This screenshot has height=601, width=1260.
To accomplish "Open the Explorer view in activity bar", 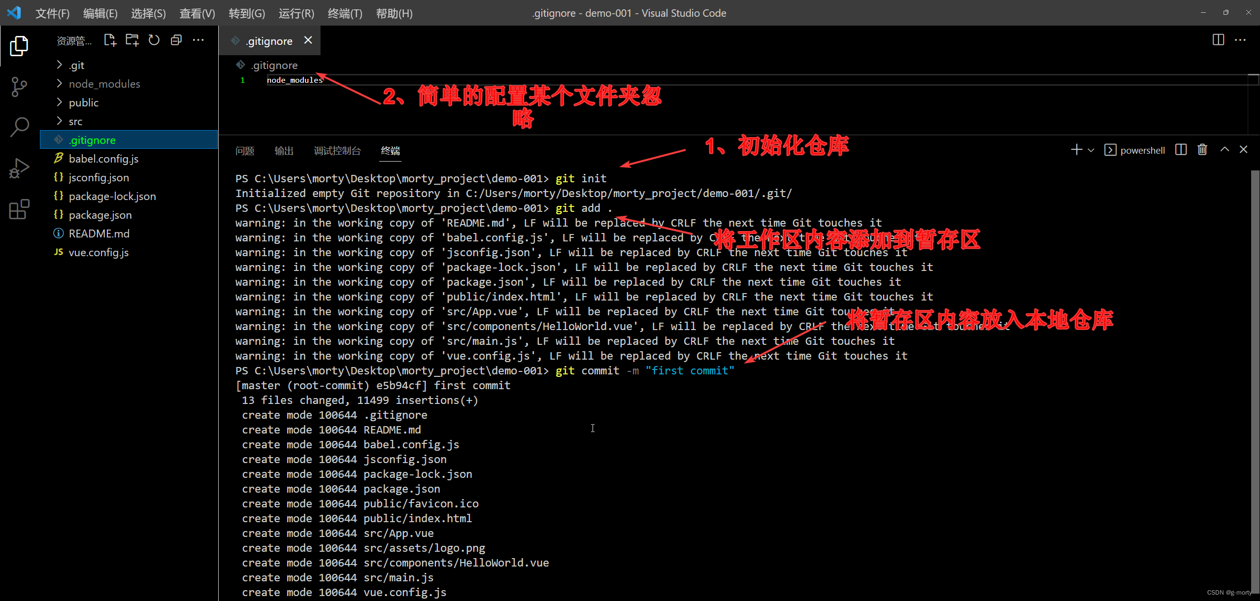I will tap(19, 46).
